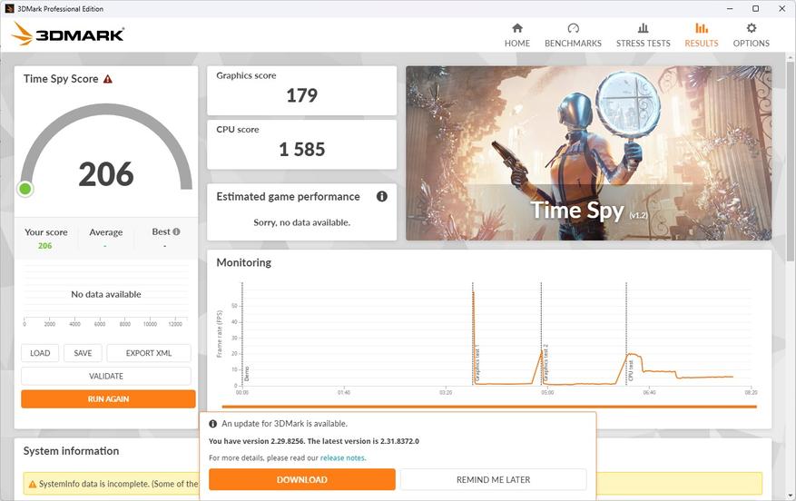Screen dimensions: 796x501
Task: Click the green score indicator dot
Action: [25, 189]
